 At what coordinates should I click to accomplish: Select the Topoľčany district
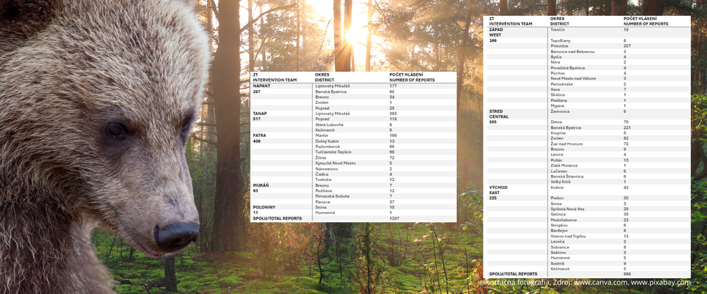tap(560, 41)
